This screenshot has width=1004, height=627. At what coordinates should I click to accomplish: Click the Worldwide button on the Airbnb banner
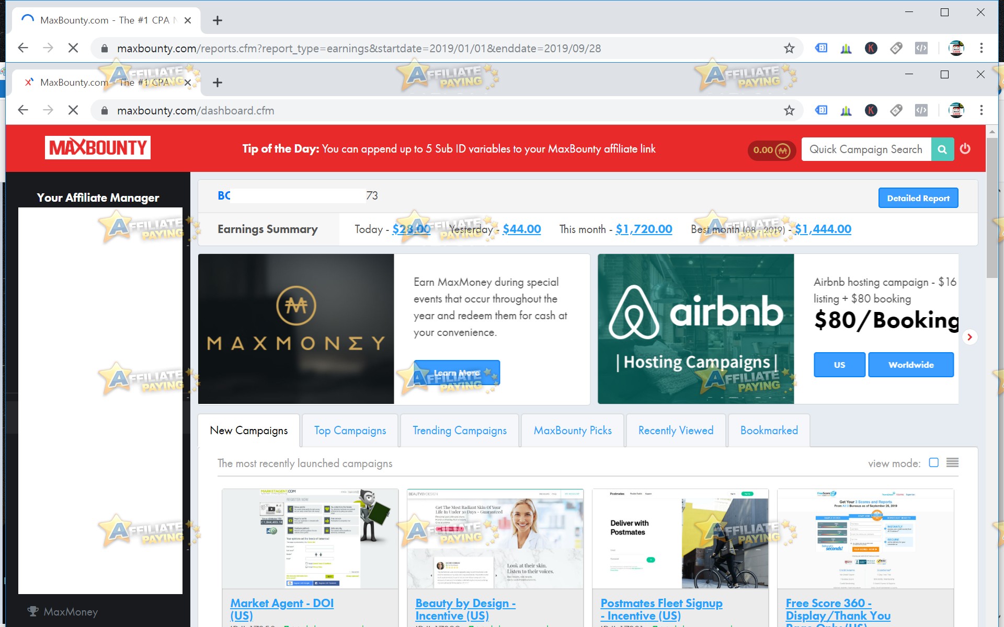point(911,364)
